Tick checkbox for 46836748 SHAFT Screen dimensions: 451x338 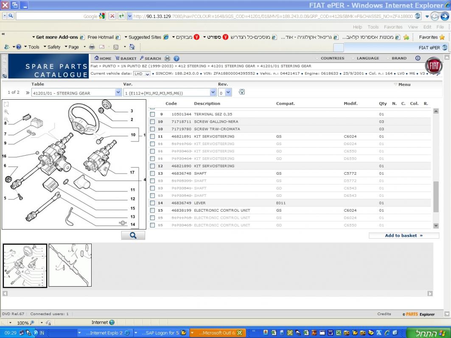(153, 173)
